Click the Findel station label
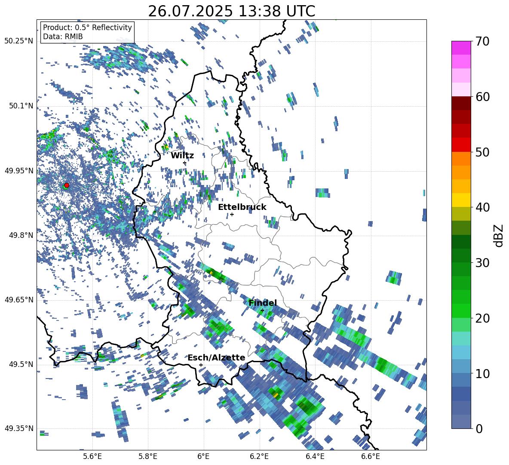The height and width of the screenshot is (465, 509). [x=263, y=303]
